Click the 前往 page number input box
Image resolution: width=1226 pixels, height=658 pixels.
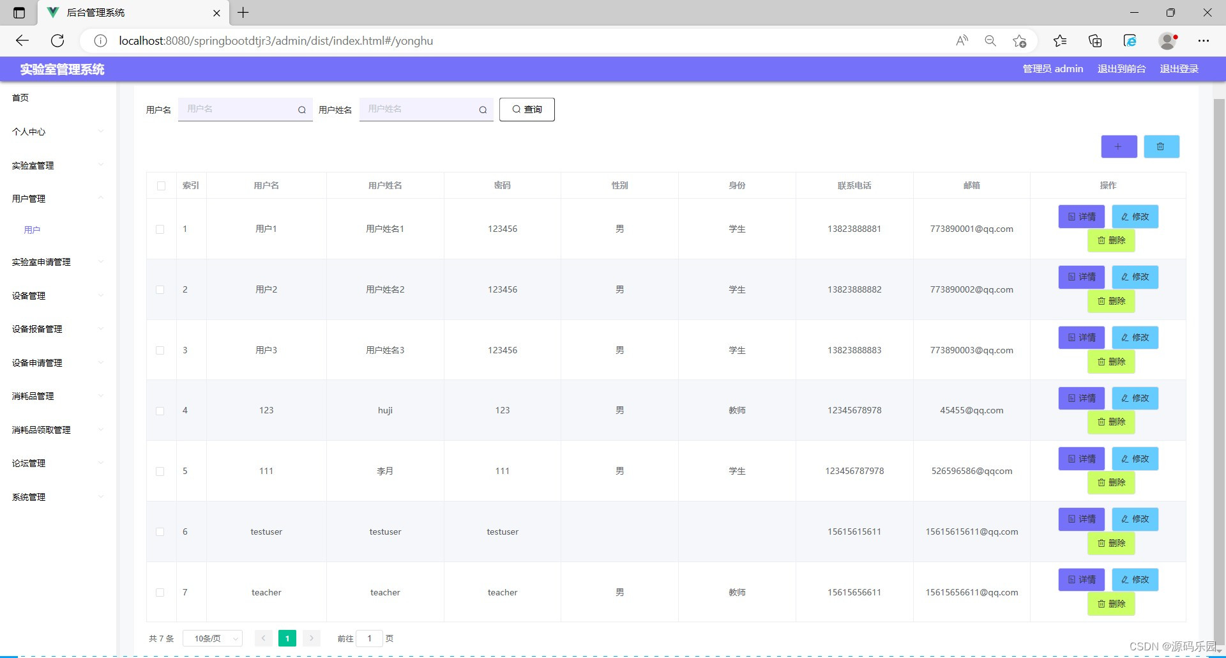point(369,638)
